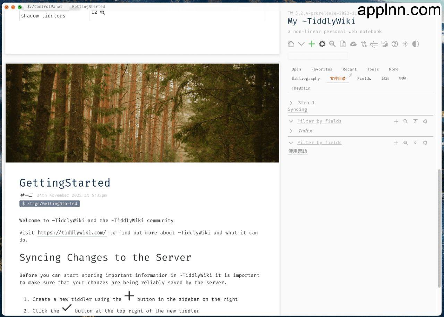The height and width of the screenshot is (317, 444).
Task: Open advanced search magnifier icon
Action: [332, 44]
